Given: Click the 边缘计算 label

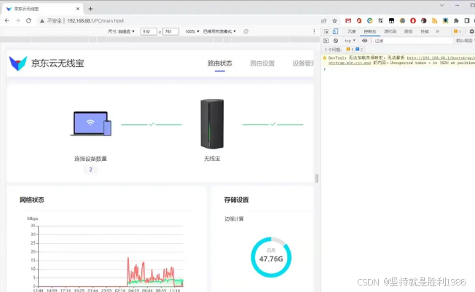Looking at the screenshot, I should coord(234,218).
